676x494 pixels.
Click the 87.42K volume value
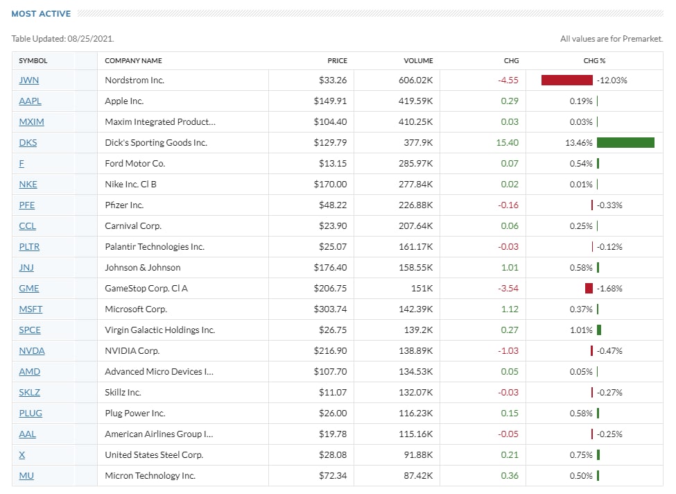point(418,475)
